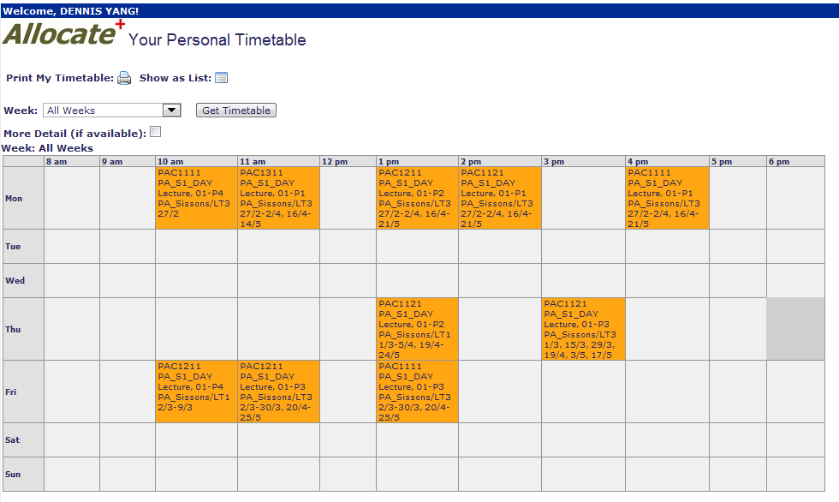Enable the More Detail checkbox
The height and width of the screenshot is (502, 839).
[x=155, y=132]
